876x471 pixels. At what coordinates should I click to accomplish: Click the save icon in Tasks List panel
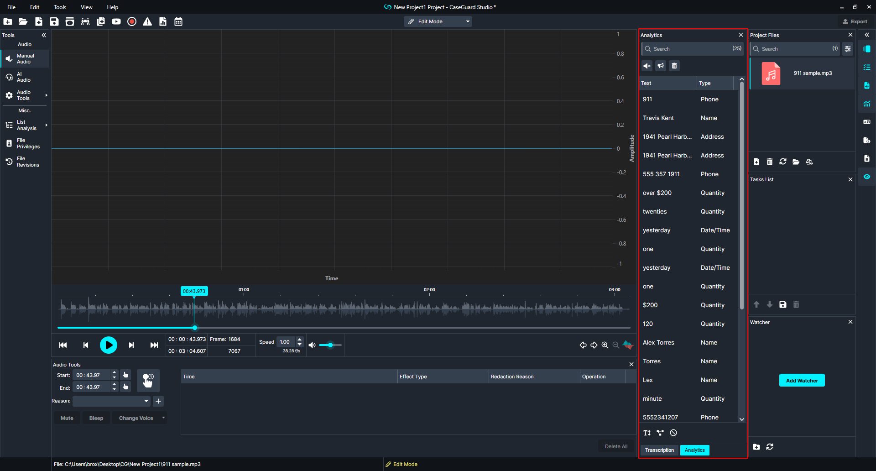[x=783, y=304]
